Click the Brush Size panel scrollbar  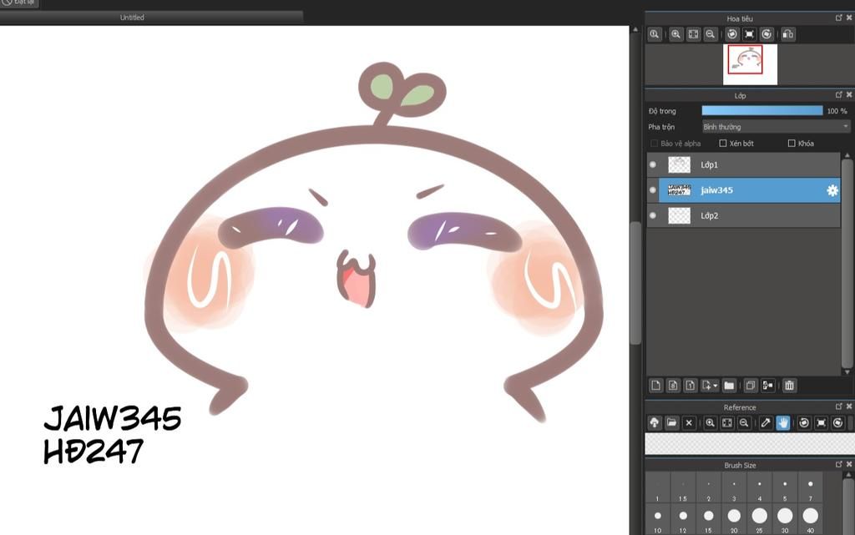tap(848, 507)
